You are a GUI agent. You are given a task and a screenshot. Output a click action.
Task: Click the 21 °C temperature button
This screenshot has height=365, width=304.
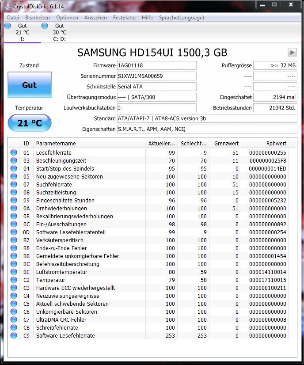tap(30, 123)
